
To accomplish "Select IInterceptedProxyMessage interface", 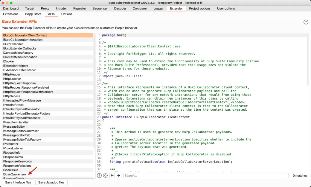I will (x=48, y=101).
